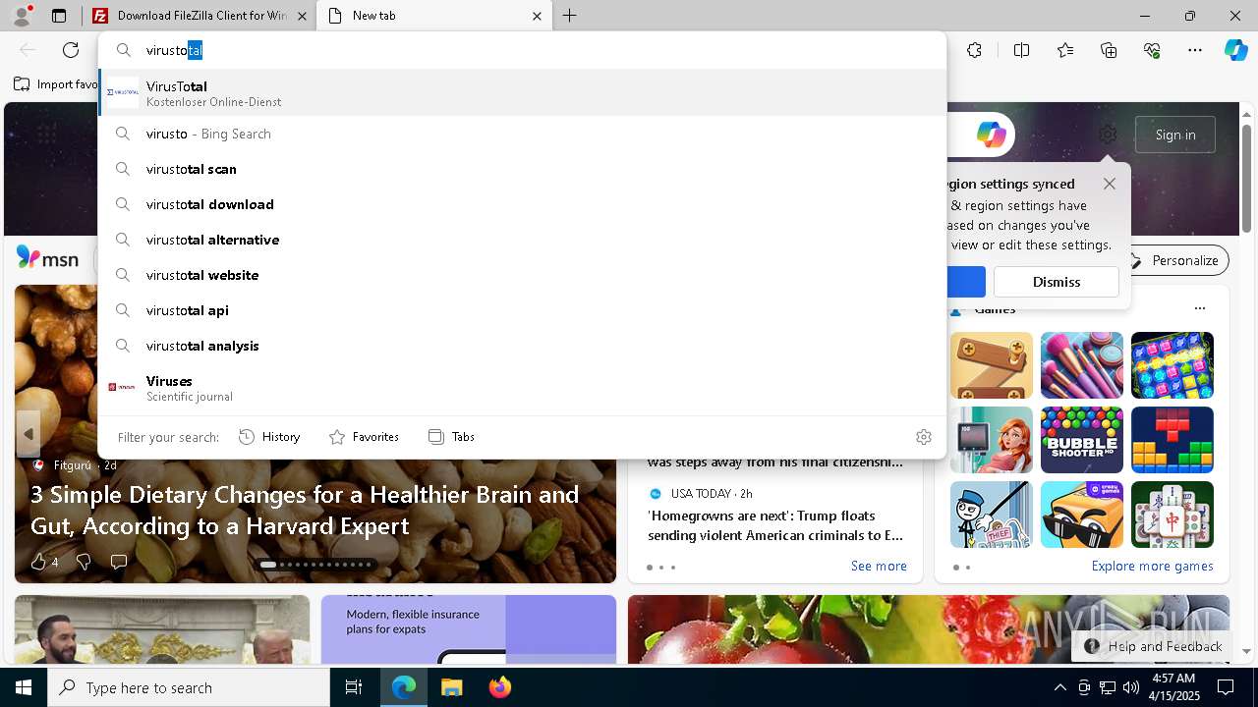The image size is (1258, 707).
Task: Choose 'virustotal api' suggestion
Action: click(x=522, y=310)
